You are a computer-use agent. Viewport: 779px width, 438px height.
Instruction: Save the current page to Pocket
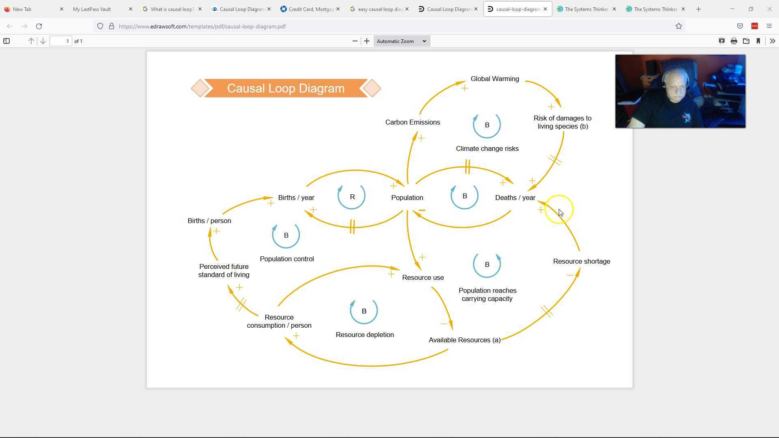739,26
